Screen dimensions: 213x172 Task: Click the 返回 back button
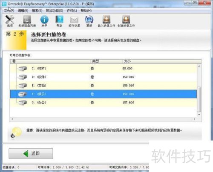click(x=31, y=154)
